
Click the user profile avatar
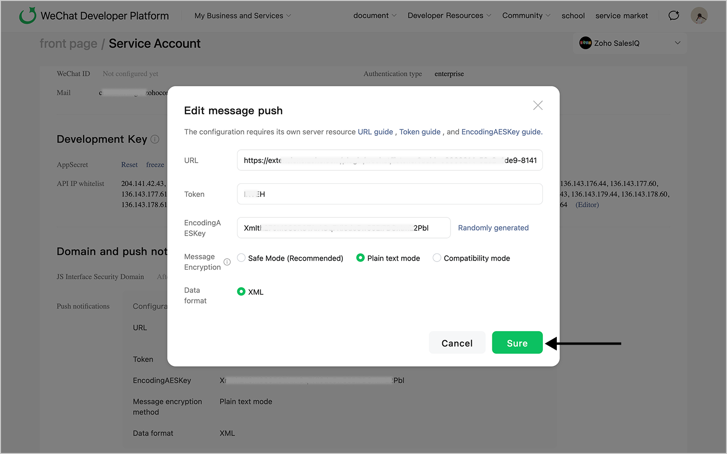click(x=699, y=15)
